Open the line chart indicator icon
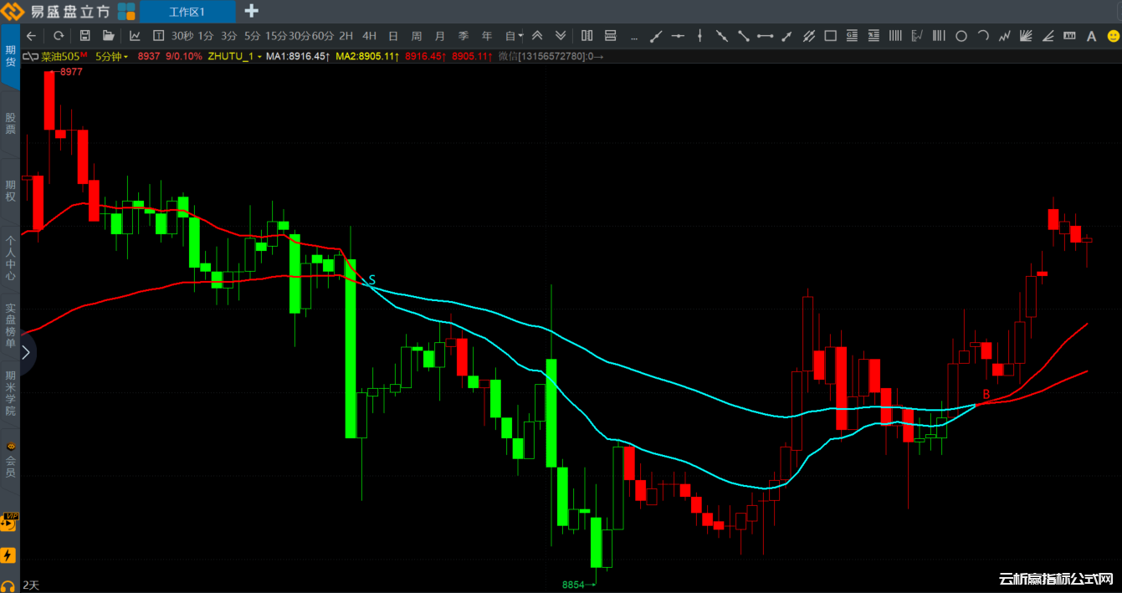 point(135,36)
